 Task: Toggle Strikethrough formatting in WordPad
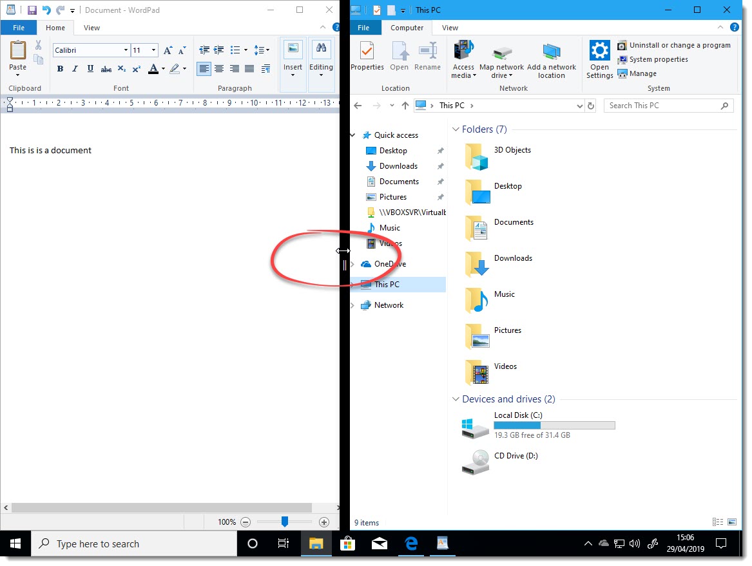[x=106, y=69]
